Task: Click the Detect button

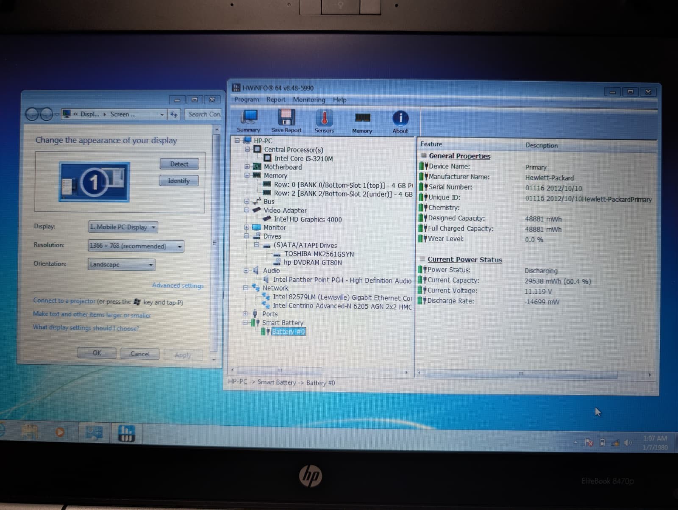Action: tap(179, 164)
